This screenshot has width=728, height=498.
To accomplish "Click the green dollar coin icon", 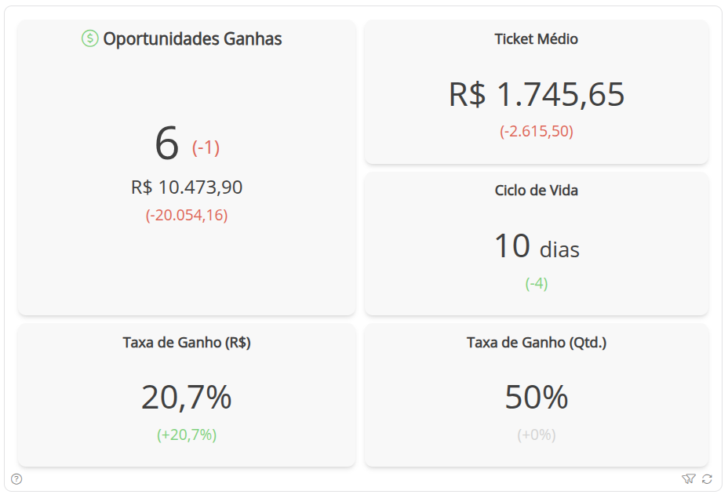I will coord(90,38).
